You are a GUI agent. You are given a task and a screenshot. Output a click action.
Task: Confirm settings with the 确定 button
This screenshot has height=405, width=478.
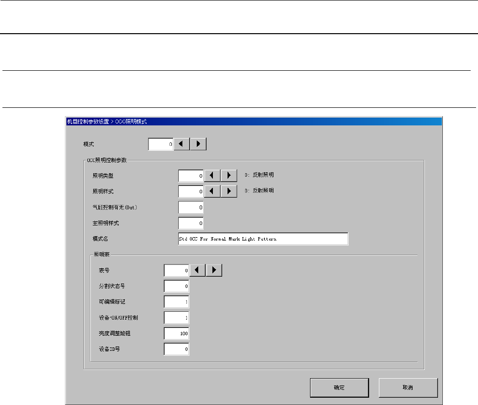coord(339,387)
